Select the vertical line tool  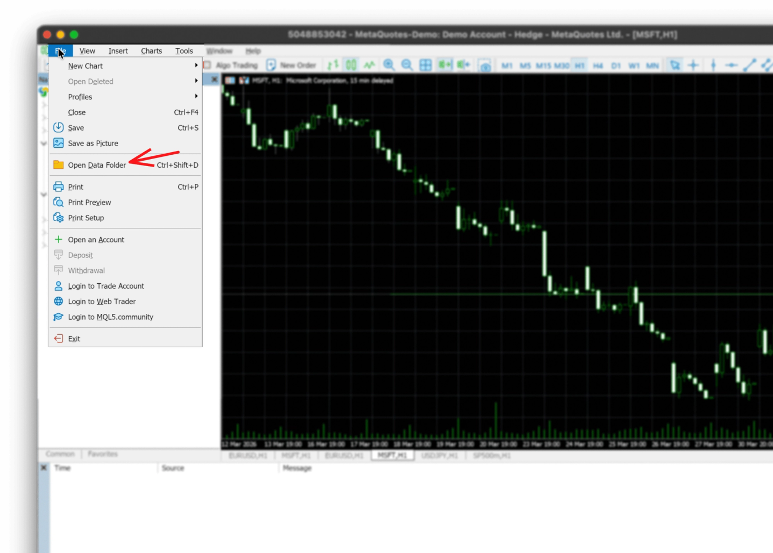(713, 65)
